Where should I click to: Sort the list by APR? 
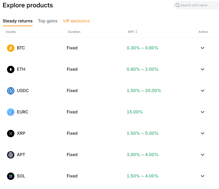[x=136, y=32]
